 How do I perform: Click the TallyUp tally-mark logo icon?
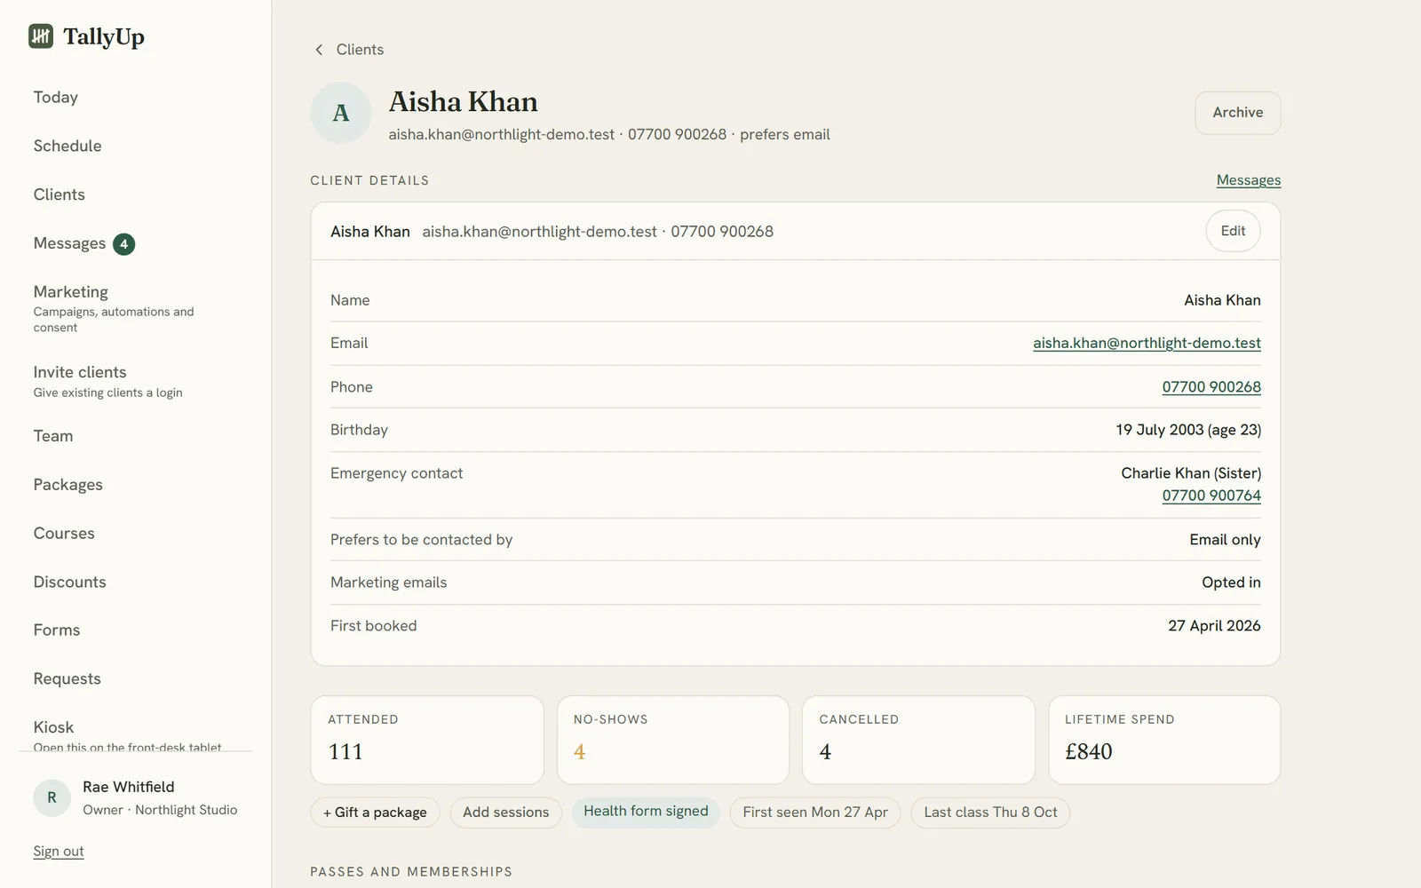pos(41,36)
